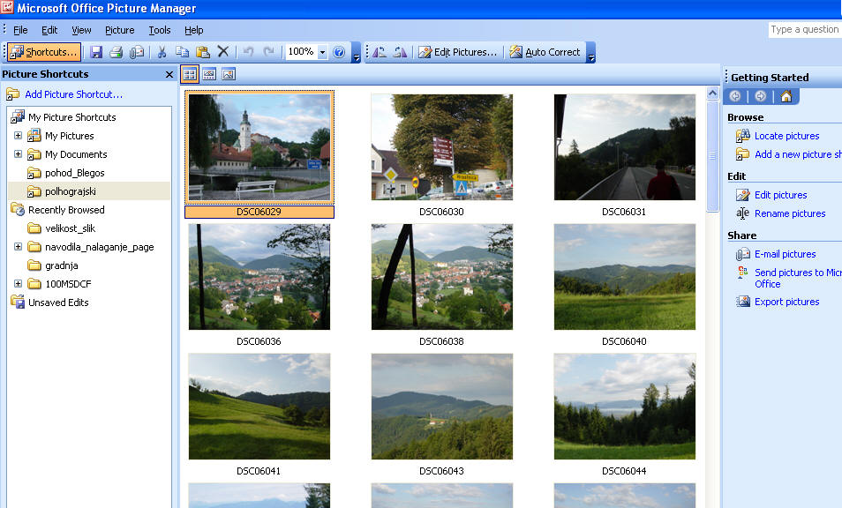The height and width of the screenshot is (508, 842).
Task: Select Unsaved Edits node
Action: 58,303
